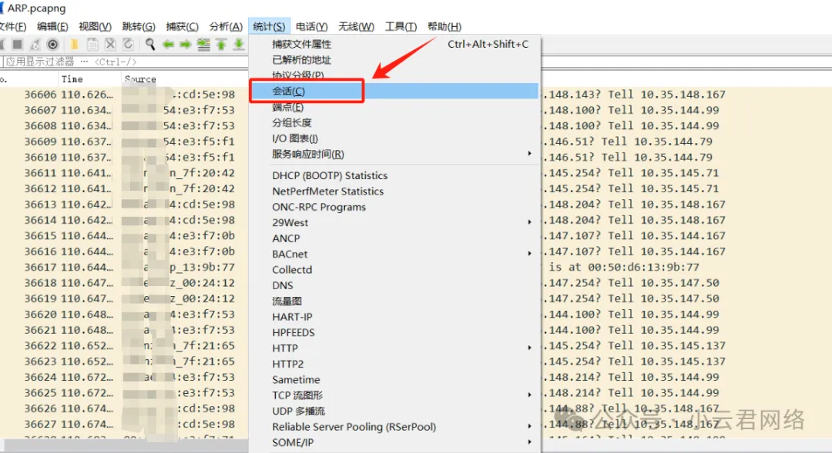Screen dimensions: 832x453
Task: Click the Time column header
Action: pyautogui.click(x=72, y=79)
